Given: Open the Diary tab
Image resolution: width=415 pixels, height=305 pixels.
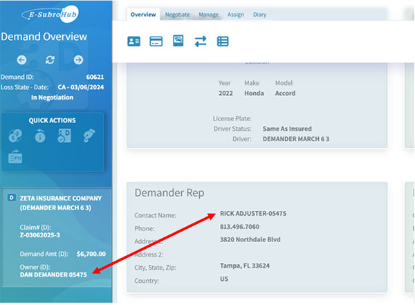Looking at the screenshot, I should [260, 15].
